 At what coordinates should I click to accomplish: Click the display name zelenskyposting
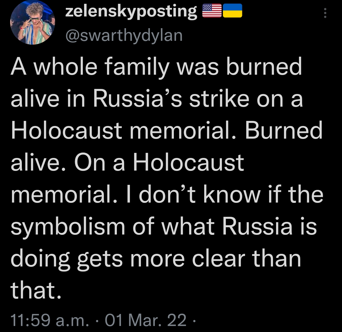pos(130,11)
